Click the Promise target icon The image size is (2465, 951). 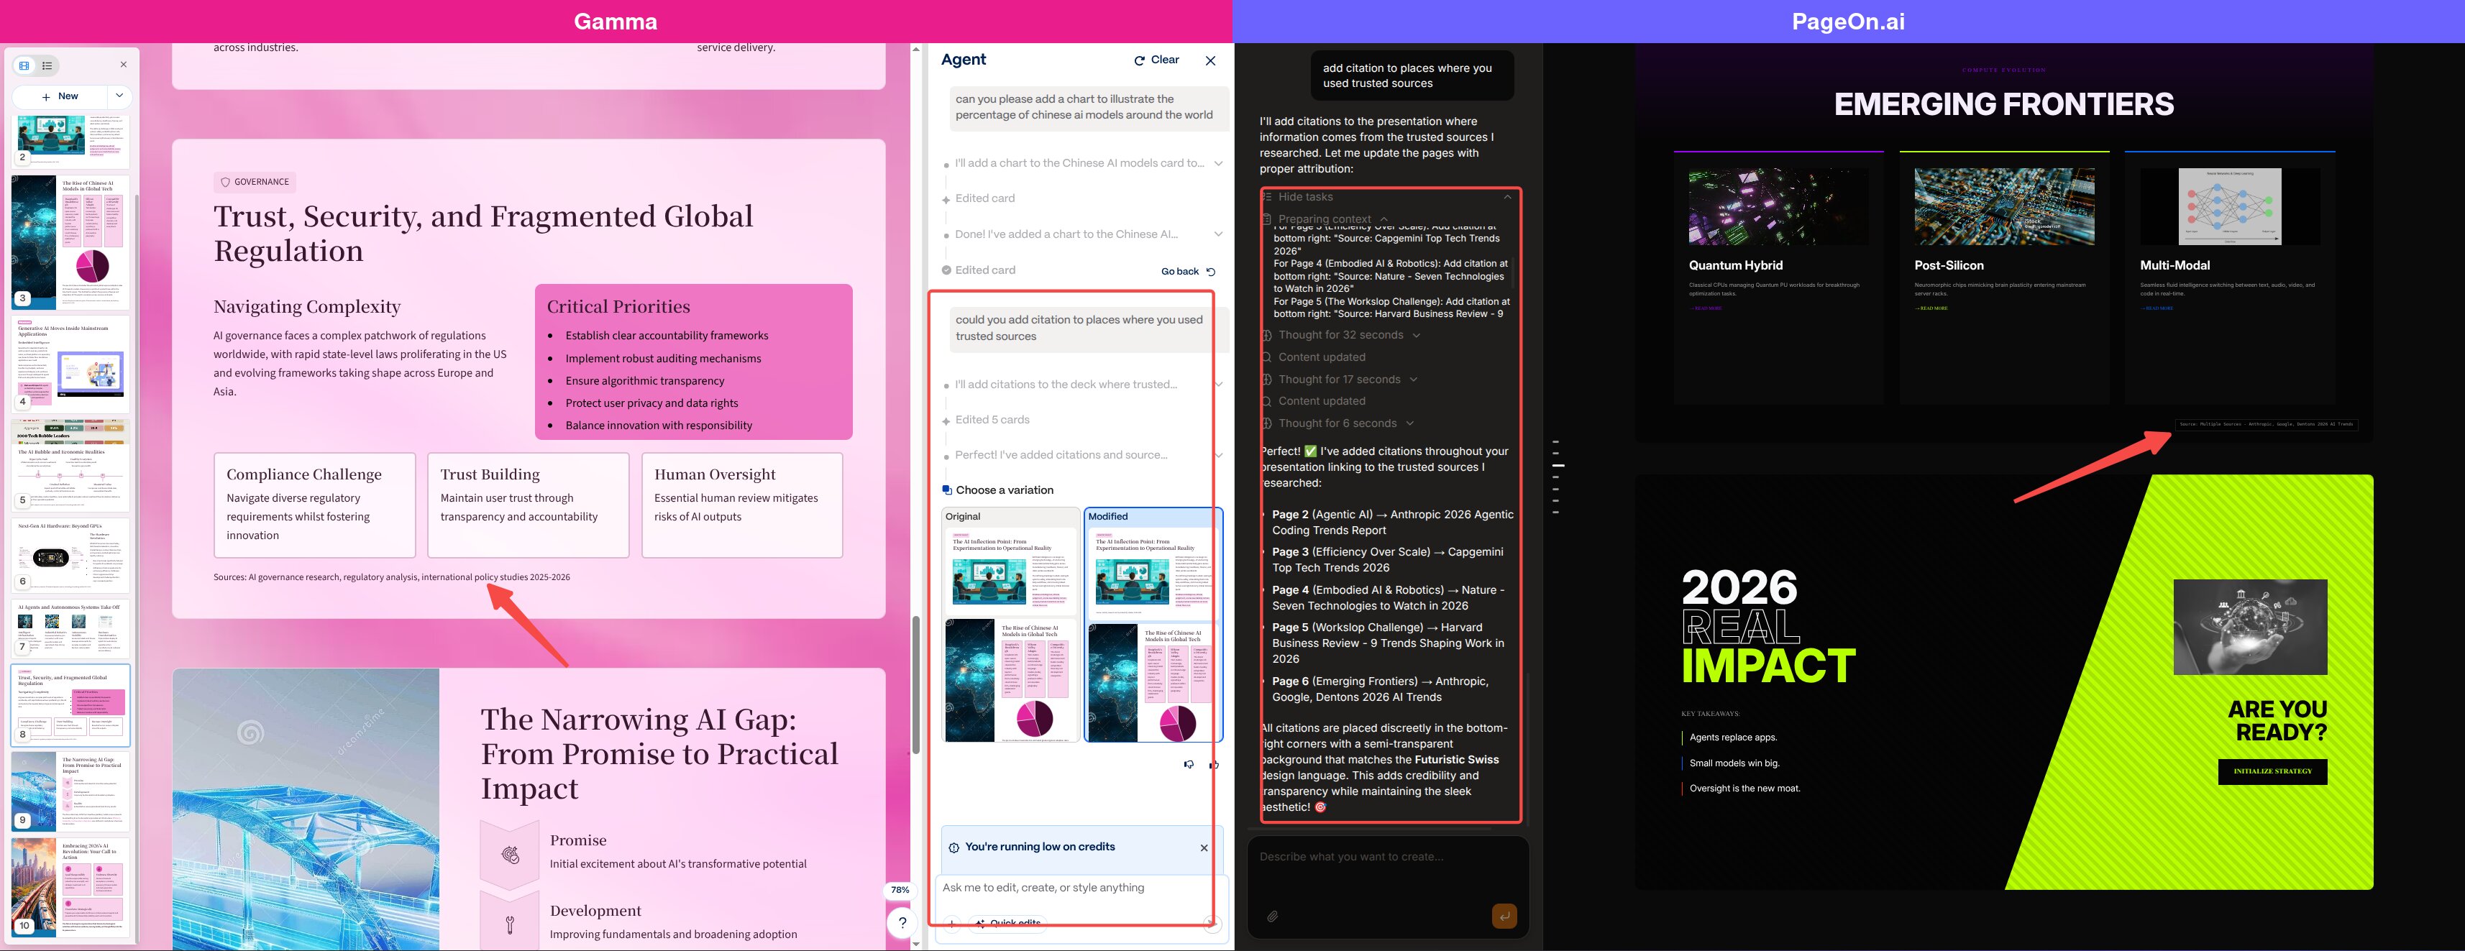(510, 855)
